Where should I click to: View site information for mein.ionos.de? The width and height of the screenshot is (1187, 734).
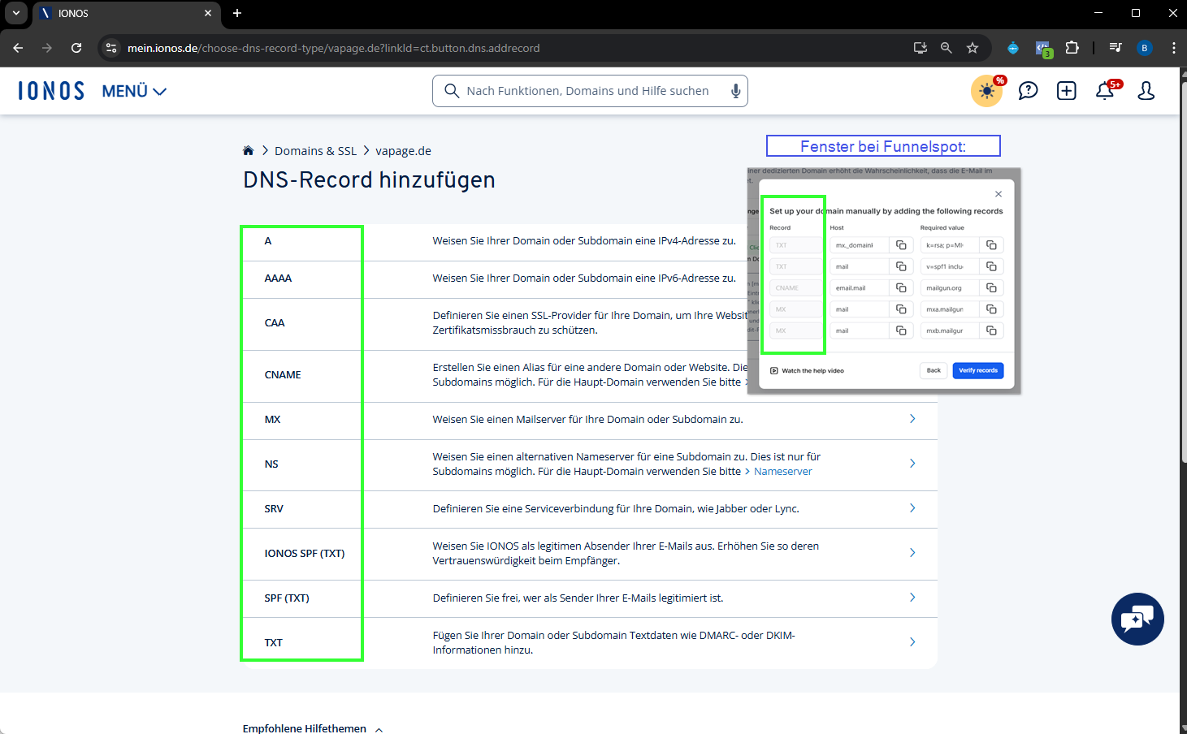coord(111,48)
